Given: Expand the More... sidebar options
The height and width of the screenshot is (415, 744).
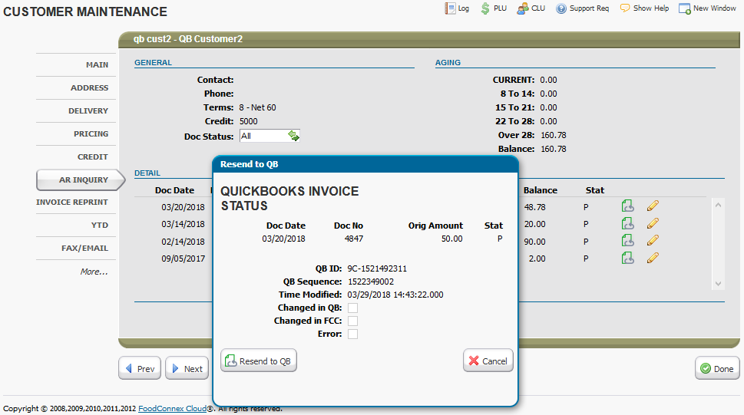Looking at the screenshot, I should click(x=94, y=272).
